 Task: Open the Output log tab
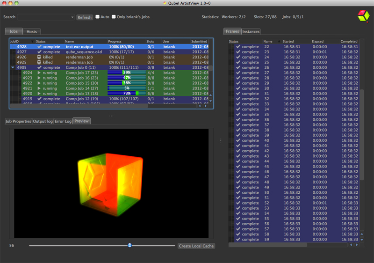[43, 121]
